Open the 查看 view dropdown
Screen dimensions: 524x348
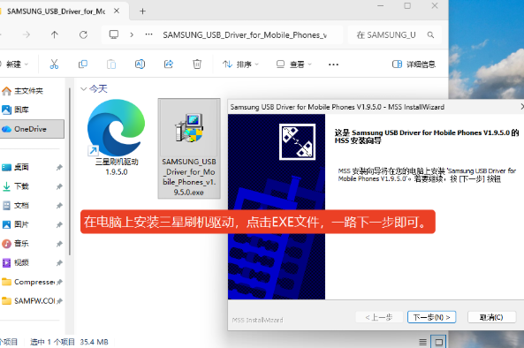[x=293, y=64]
